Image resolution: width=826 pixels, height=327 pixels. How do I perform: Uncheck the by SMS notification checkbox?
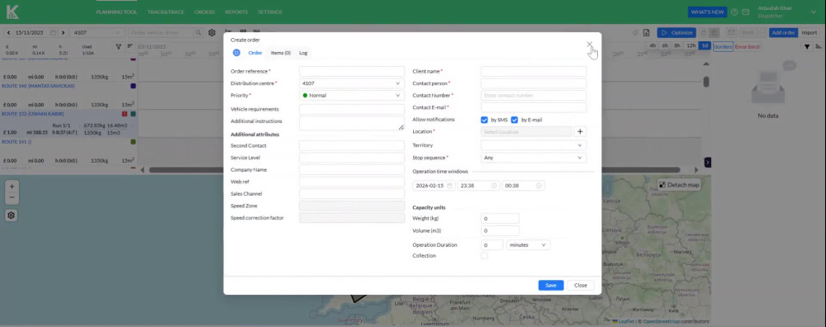point(484,120)
